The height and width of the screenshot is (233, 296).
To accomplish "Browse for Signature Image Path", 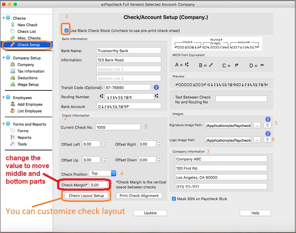I will click(x=257, y=125).
